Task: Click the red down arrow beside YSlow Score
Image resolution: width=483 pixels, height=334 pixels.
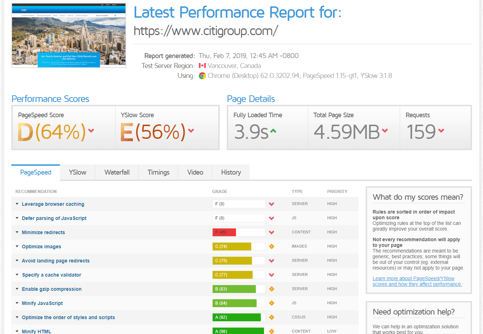Action: click(x=191, y=131)
